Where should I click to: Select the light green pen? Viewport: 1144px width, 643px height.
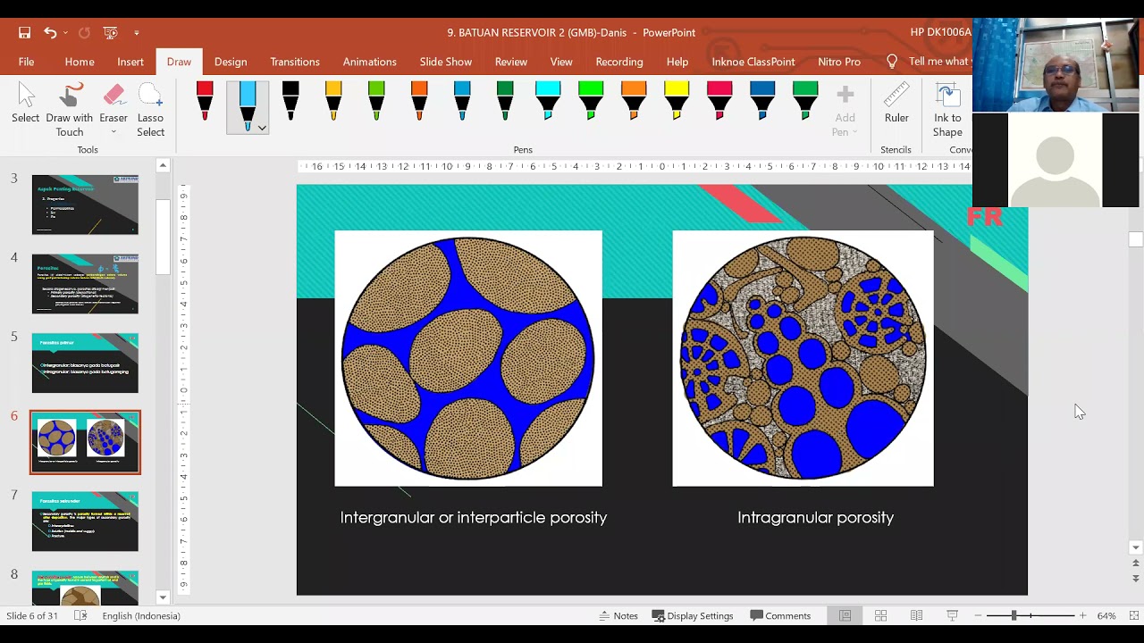click(376, 101)
